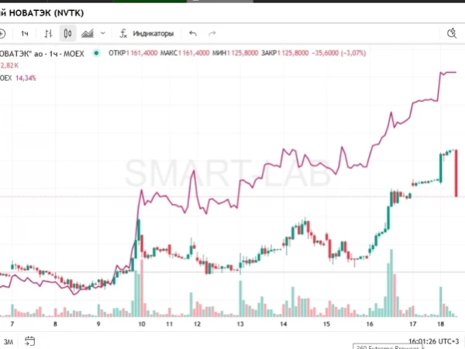Open the quick search icon at toolbar right
The height and width of the screenshot is (349, 465).
[x=452, y=33]
